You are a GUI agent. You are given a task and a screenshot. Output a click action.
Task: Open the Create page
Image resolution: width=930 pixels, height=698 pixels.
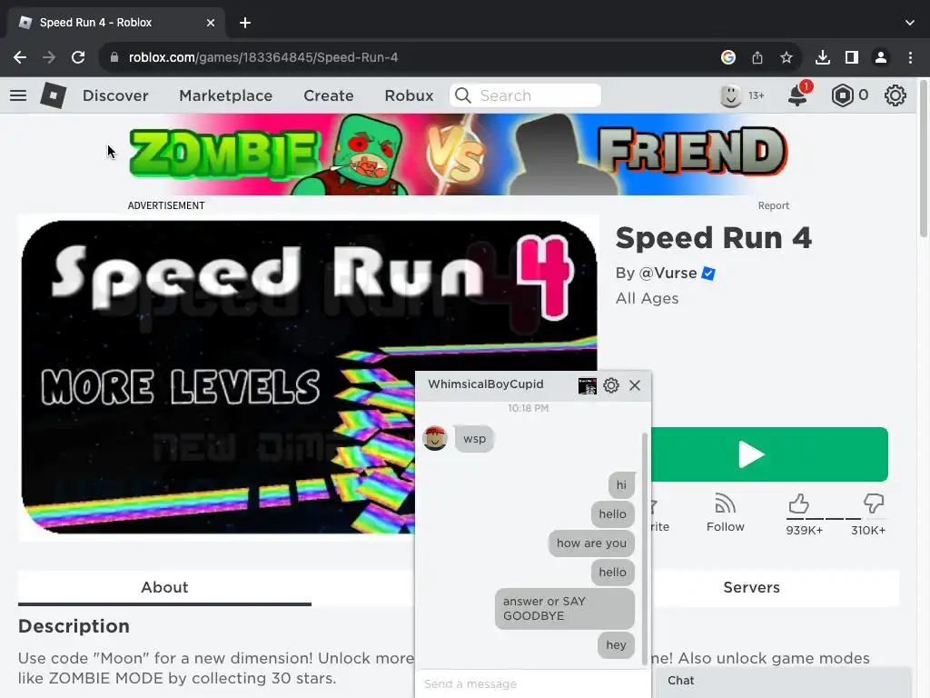329,95
